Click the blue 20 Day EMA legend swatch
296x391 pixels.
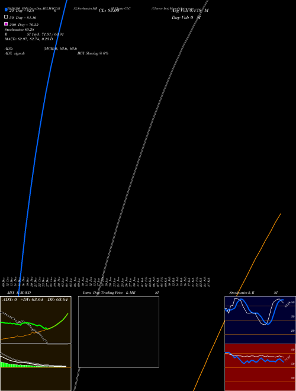click(x=6, y=9)
